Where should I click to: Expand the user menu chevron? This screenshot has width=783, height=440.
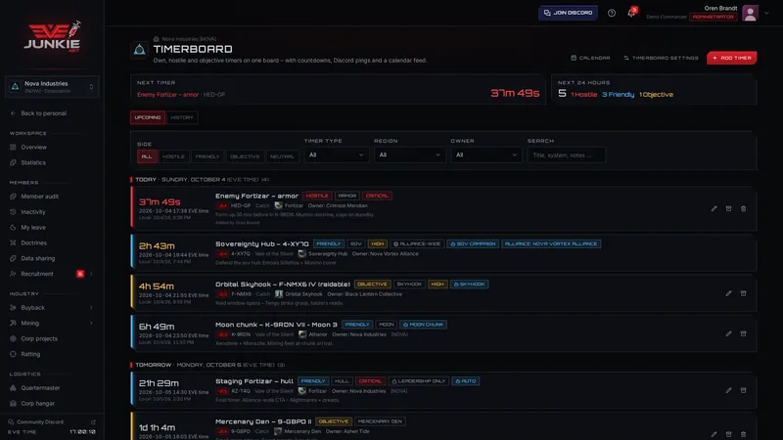coord(766,14)
